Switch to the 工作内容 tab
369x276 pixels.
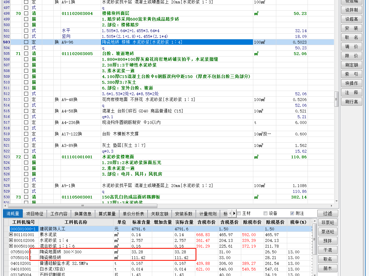click(59, 214)
